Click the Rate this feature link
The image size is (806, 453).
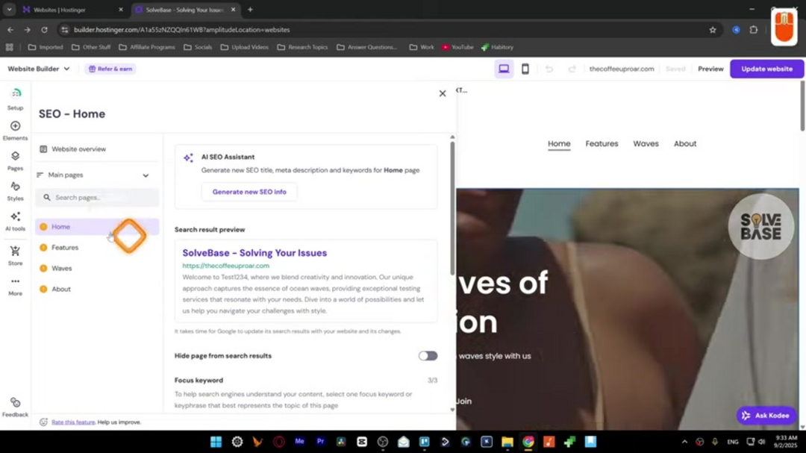[73, 422]
